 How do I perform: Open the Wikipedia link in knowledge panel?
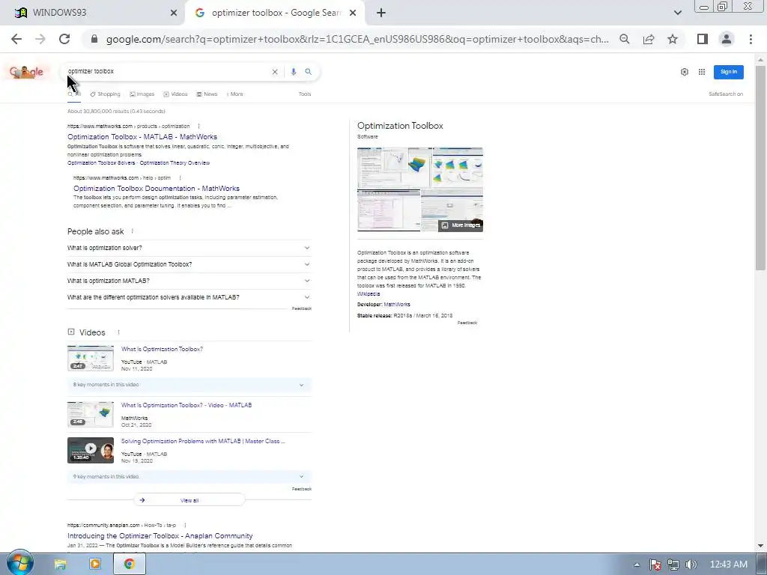(369, 293)
